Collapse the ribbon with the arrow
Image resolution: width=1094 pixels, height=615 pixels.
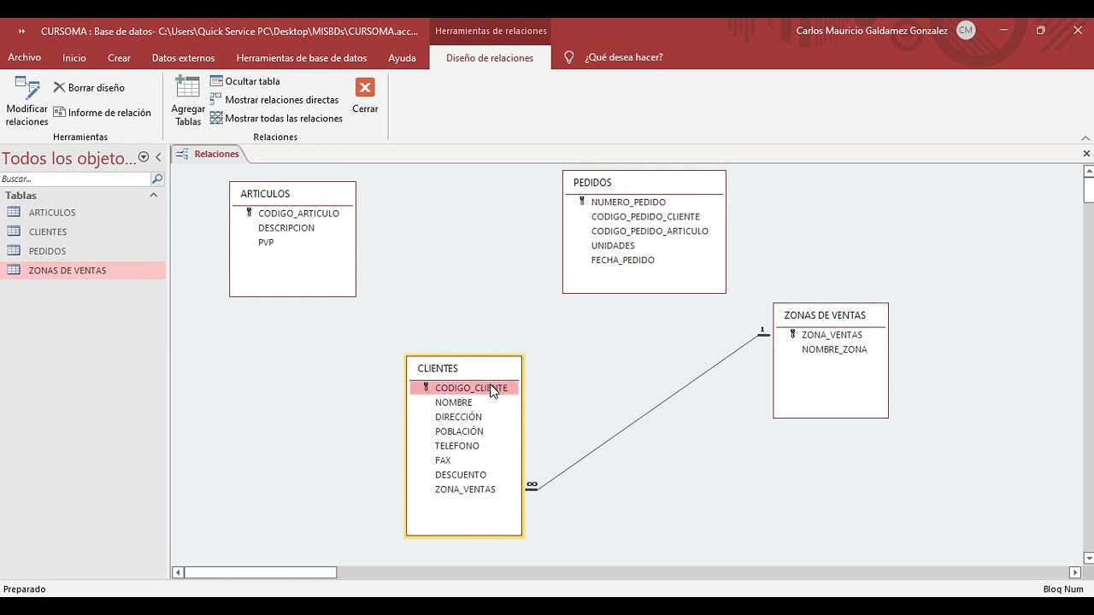[x=1085, y=138]
